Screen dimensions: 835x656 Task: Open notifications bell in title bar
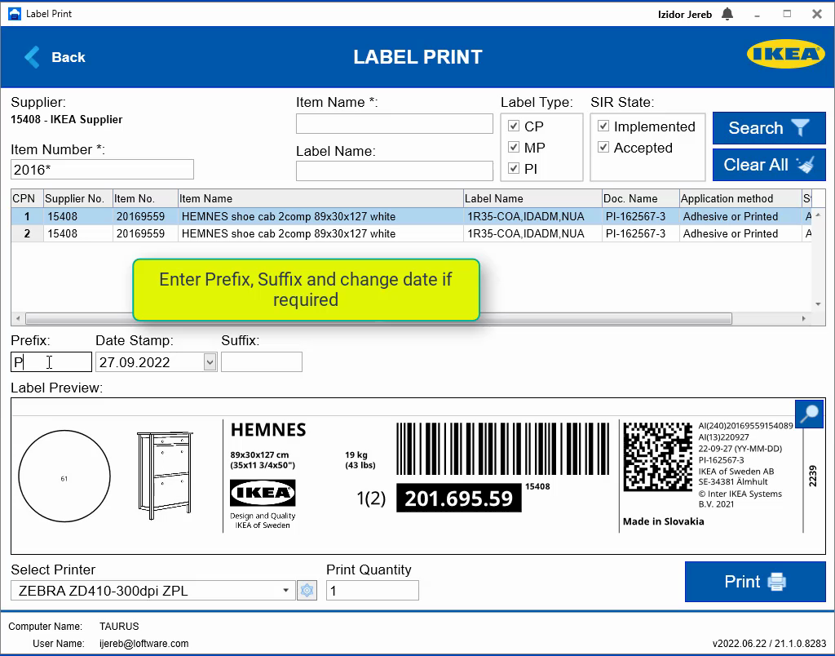click(727, 14)
